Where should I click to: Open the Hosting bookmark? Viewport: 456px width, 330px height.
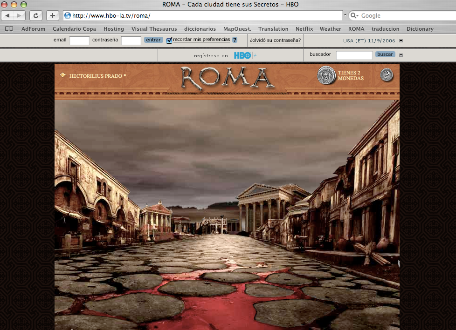(114, 29)
